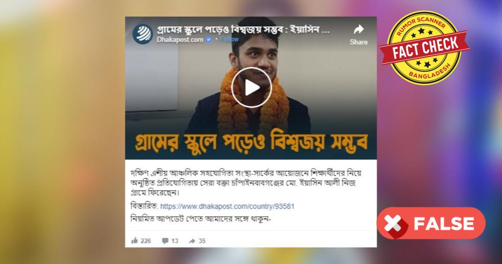Open the comments speech bubble icon
Image resolution: width=502 pixels, height=264 pixels.
(165, 241)
